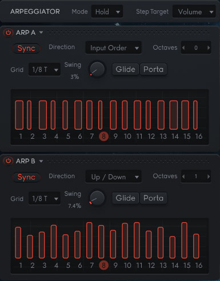Open the Mode dropdown set to Hold
Viewport: 220px width, 281px height.
coord(107,11)
